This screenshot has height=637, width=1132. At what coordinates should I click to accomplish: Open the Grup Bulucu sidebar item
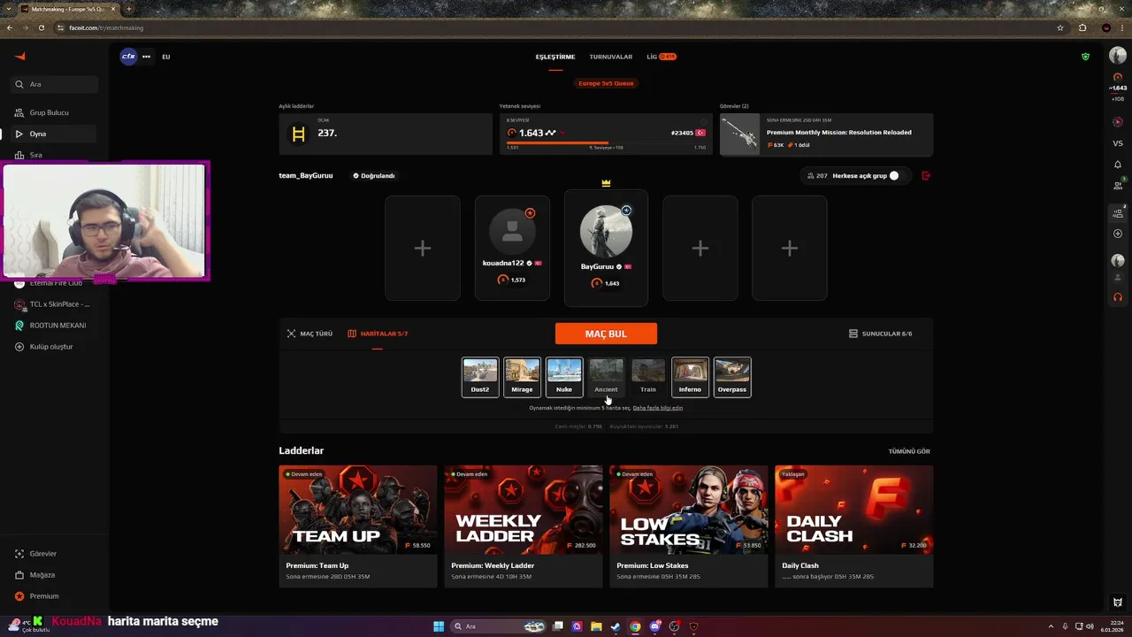click(55, 112)
